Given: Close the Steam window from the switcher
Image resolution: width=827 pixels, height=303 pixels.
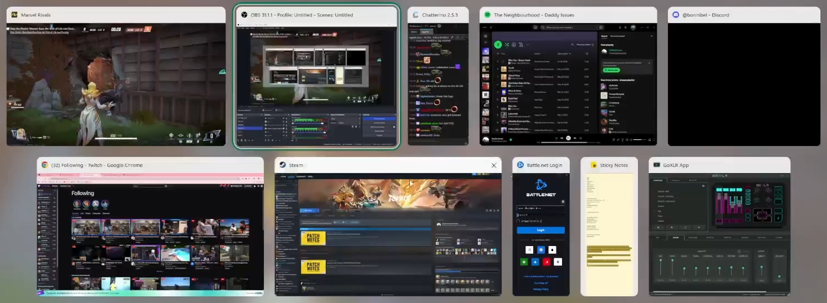Looking at the screenshot, I should [x=494, y=165].
